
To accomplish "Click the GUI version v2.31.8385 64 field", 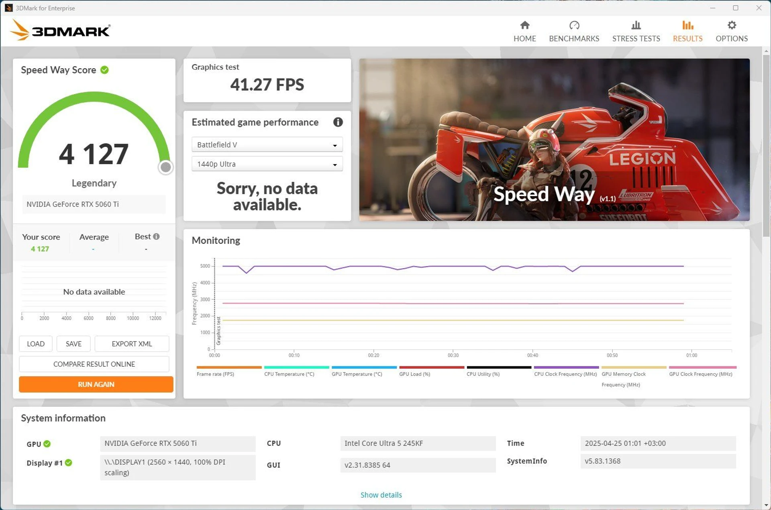I will coord(418,465).
